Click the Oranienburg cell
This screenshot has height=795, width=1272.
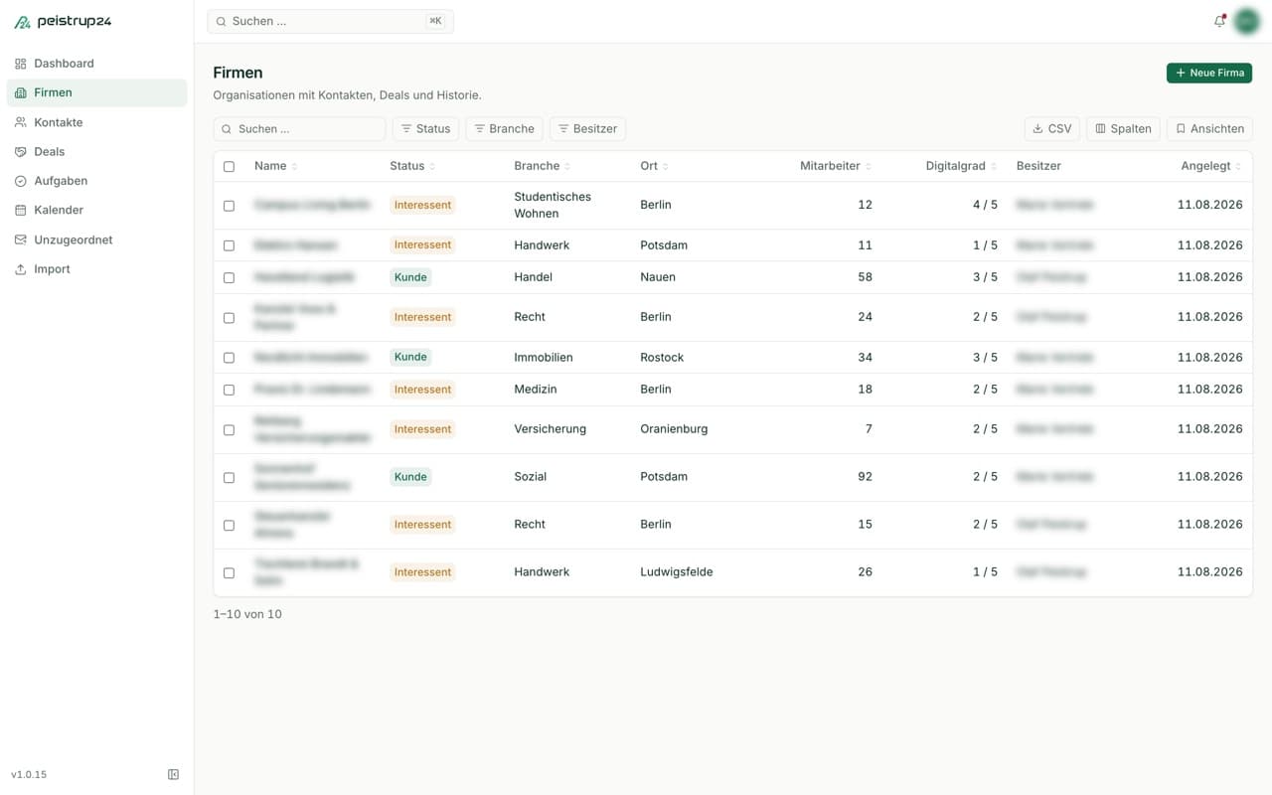(x=674, y=429)
